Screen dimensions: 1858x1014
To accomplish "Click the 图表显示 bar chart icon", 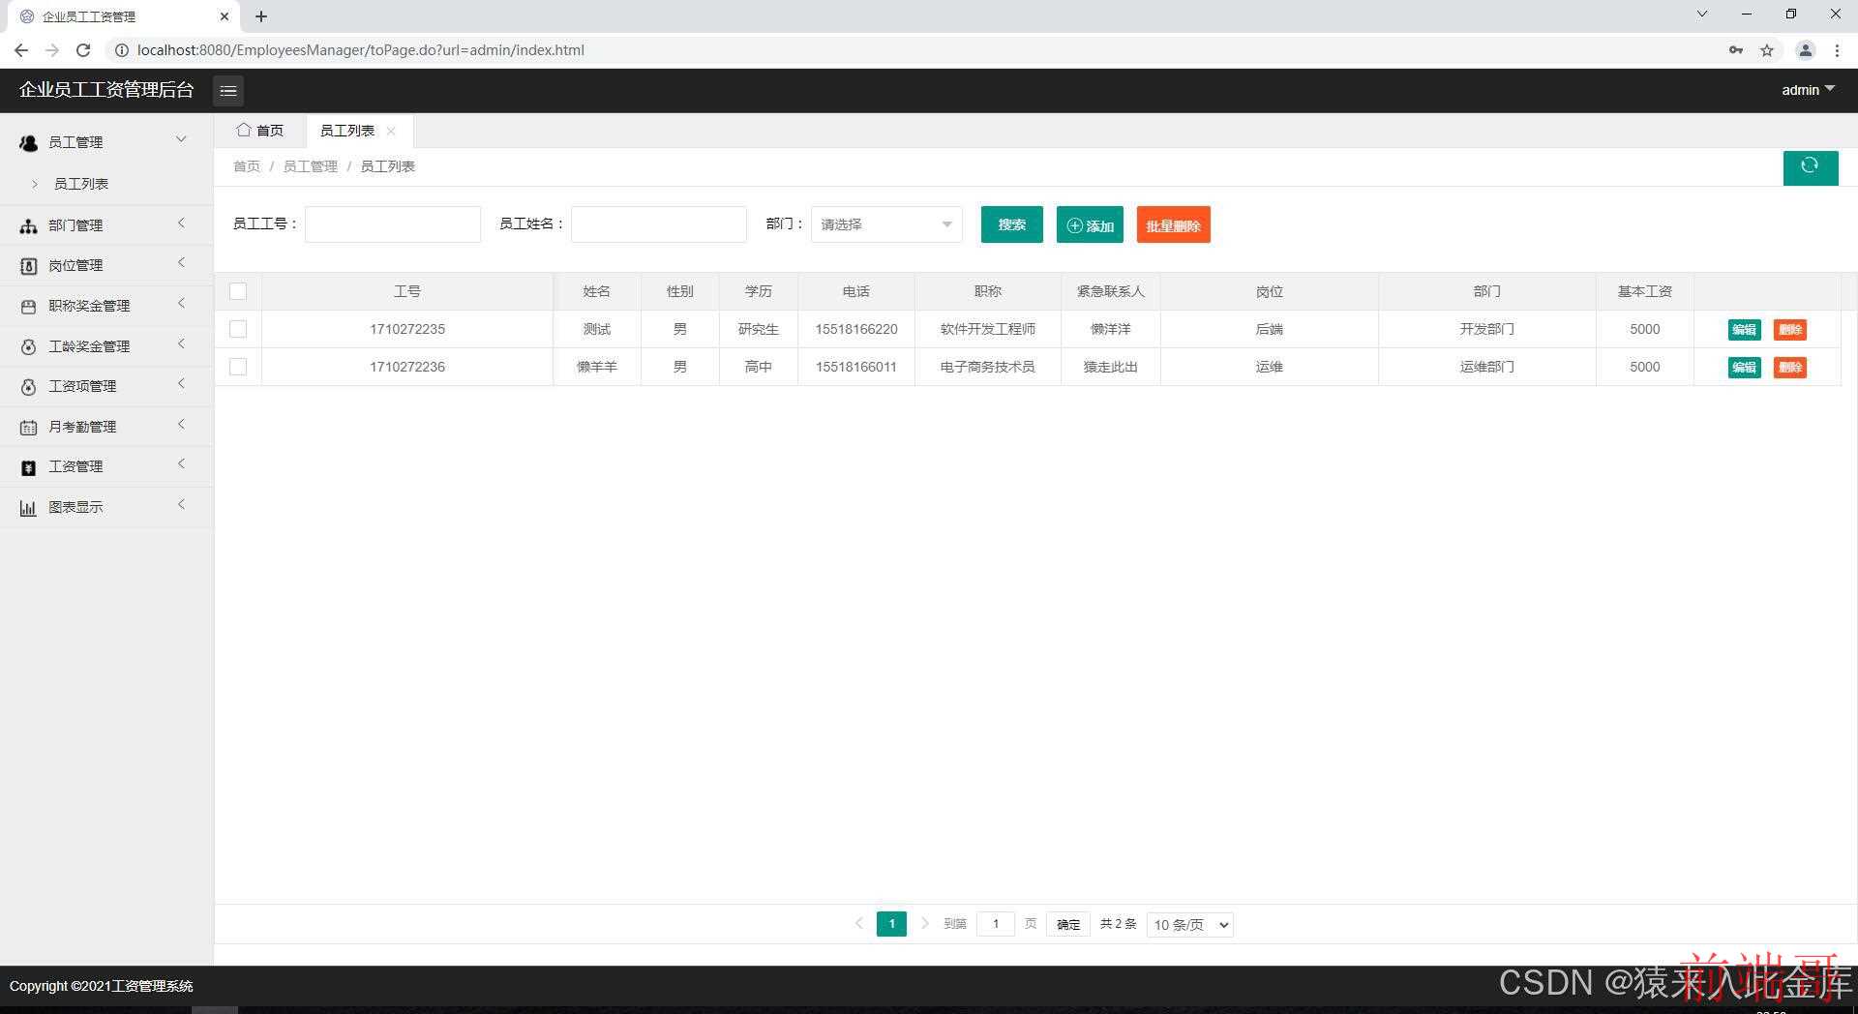I will click(28, 508).
